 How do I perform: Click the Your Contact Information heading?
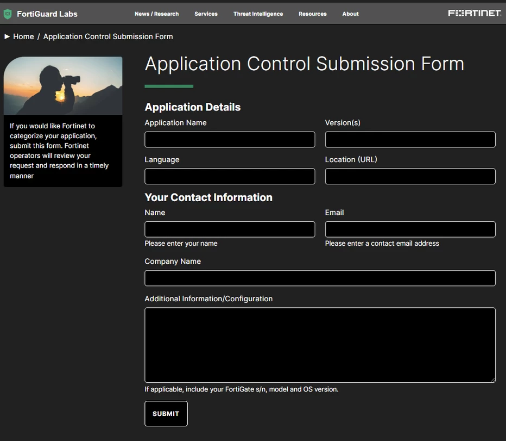point(208,197)
